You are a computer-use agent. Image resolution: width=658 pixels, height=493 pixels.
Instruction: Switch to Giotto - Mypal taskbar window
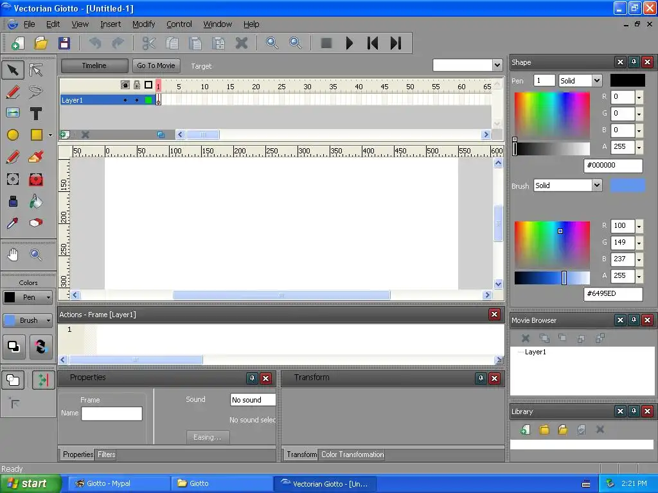(x=119, y=483)
